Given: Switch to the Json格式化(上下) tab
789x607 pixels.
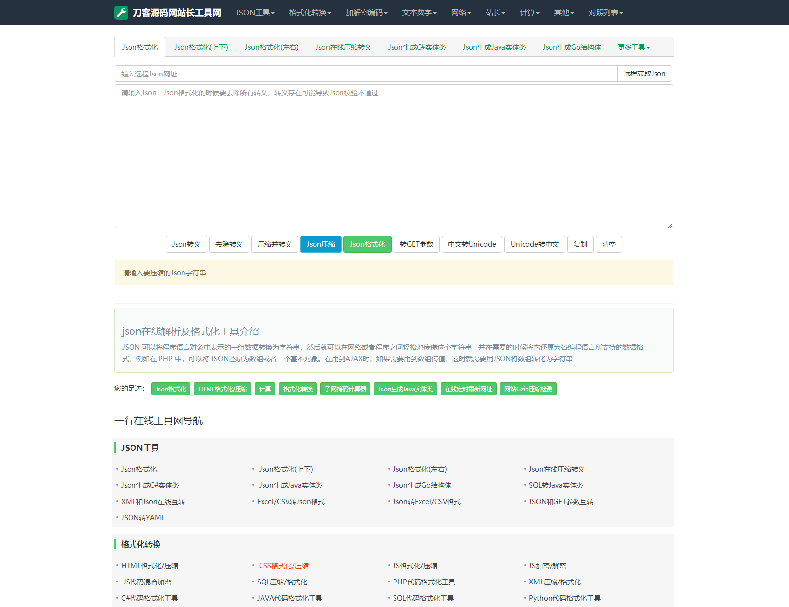Looking at the screenshot, I should 201,47.
